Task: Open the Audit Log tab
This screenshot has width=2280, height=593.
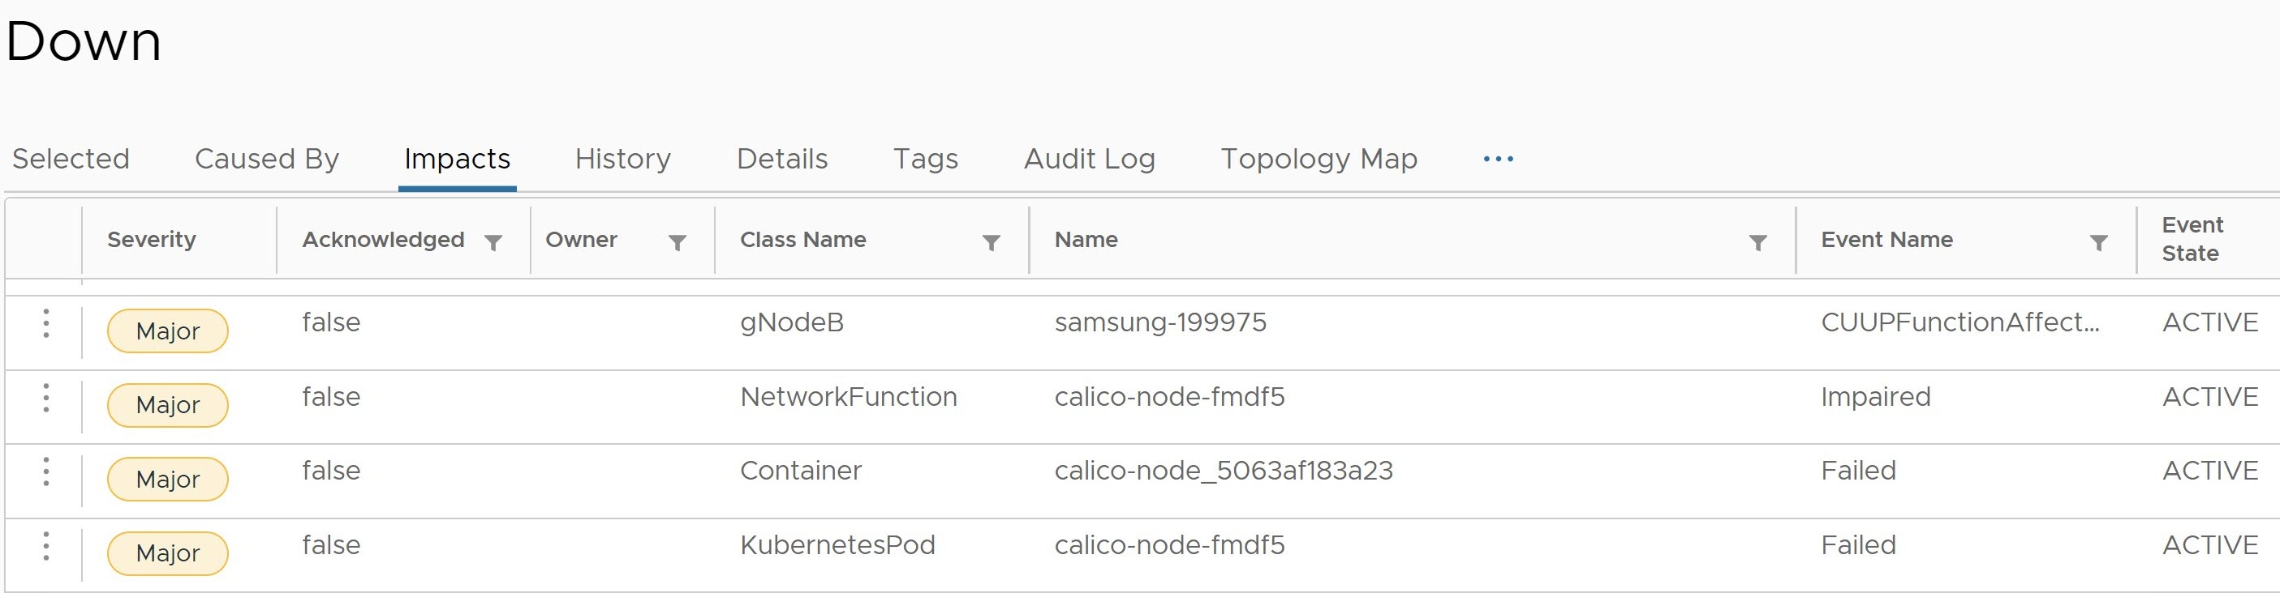Action: tap(1090, 159)
